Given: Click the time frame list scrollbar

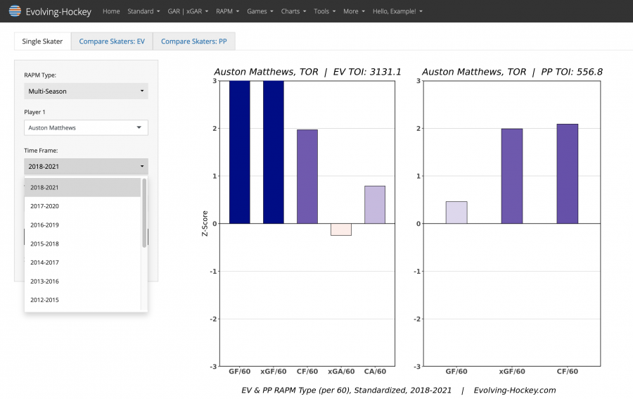Looking at the screenshot, I should click(x=144, y=213).
